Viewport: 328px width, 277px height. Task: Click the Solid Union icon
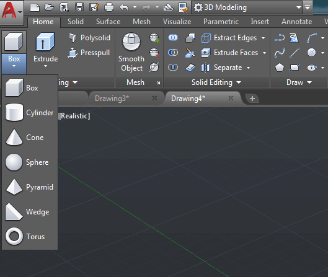pyautogui.click(x=173, y=38)
